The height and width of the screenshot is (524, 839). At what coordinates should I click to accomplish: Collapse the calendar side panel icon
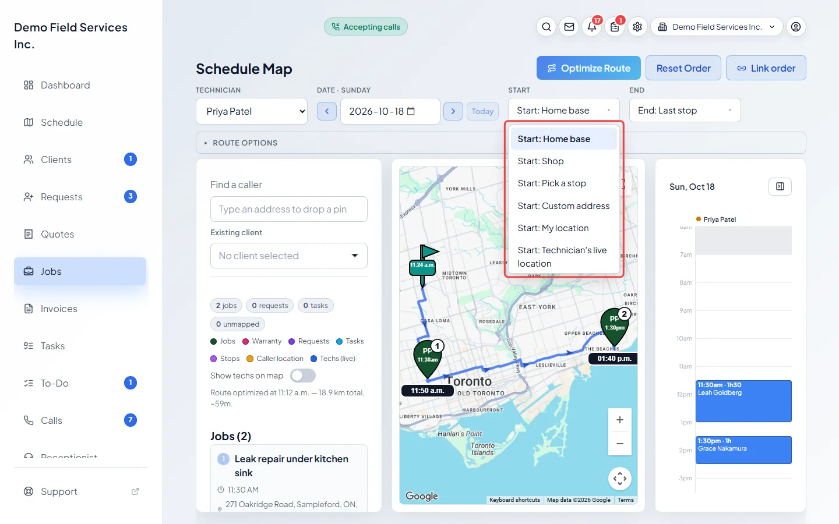tap(780, 186)
